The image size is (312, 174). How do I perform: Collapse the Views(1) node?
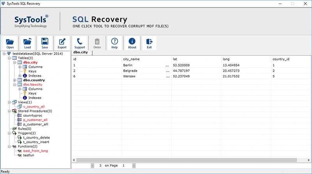(9, 102)
